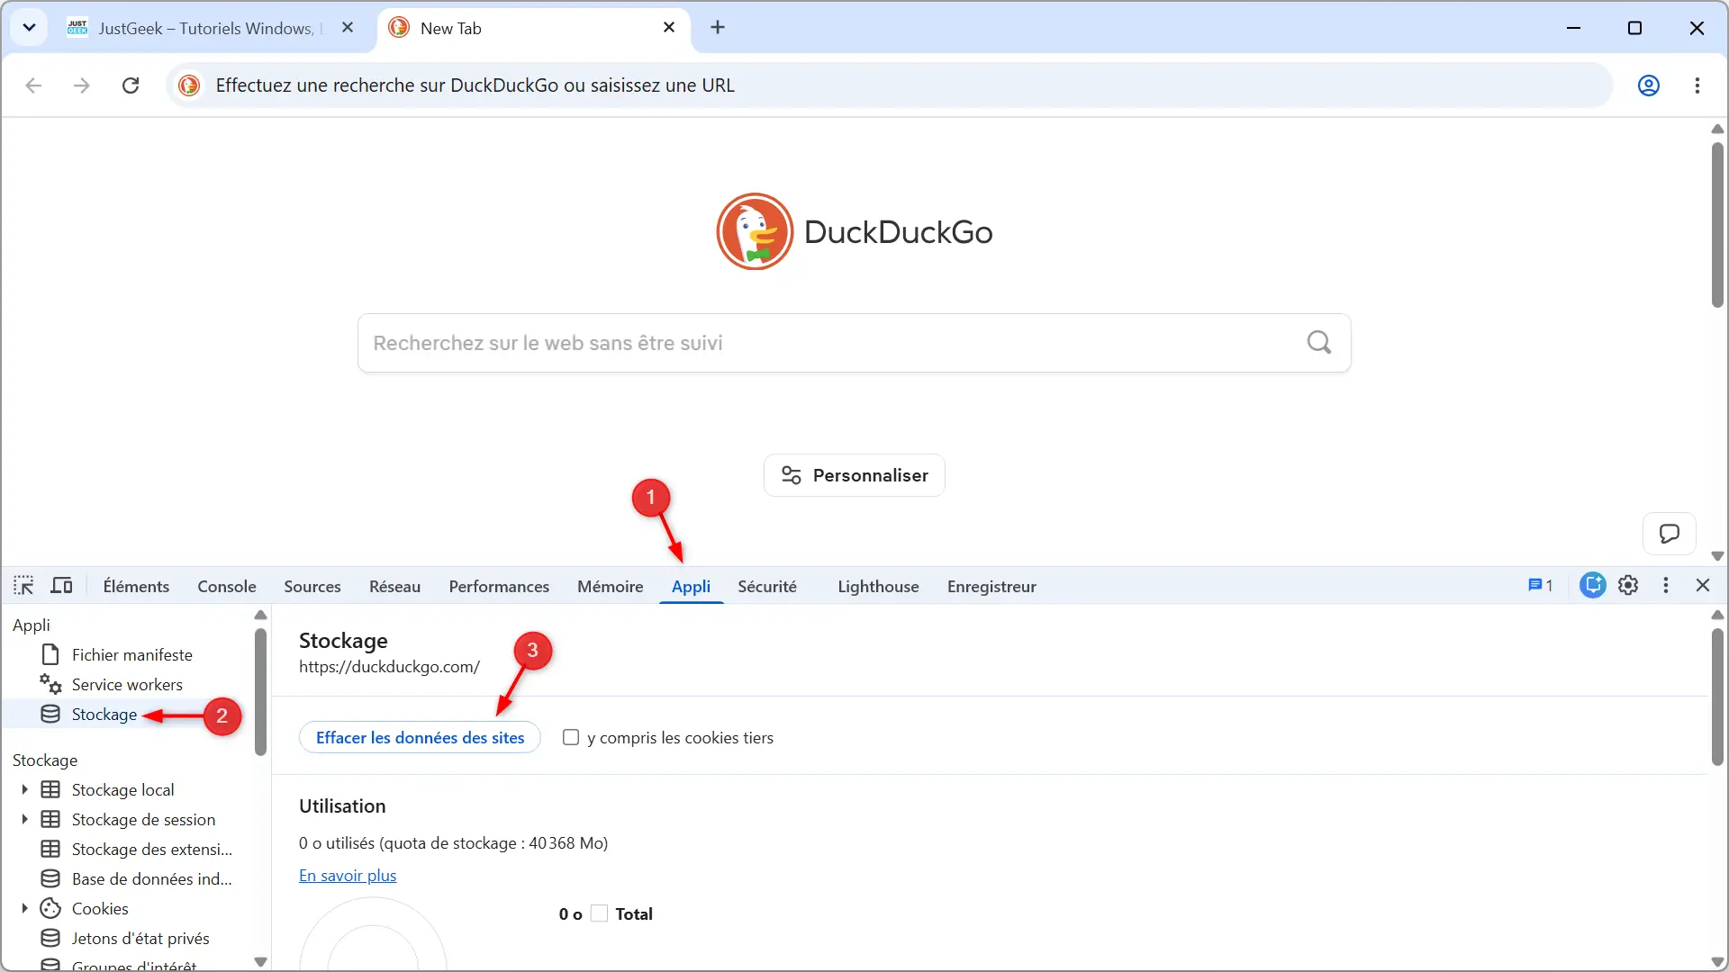Toggle the device toolbar icon
1729x972 pixels.
click(x=61, y=586)
